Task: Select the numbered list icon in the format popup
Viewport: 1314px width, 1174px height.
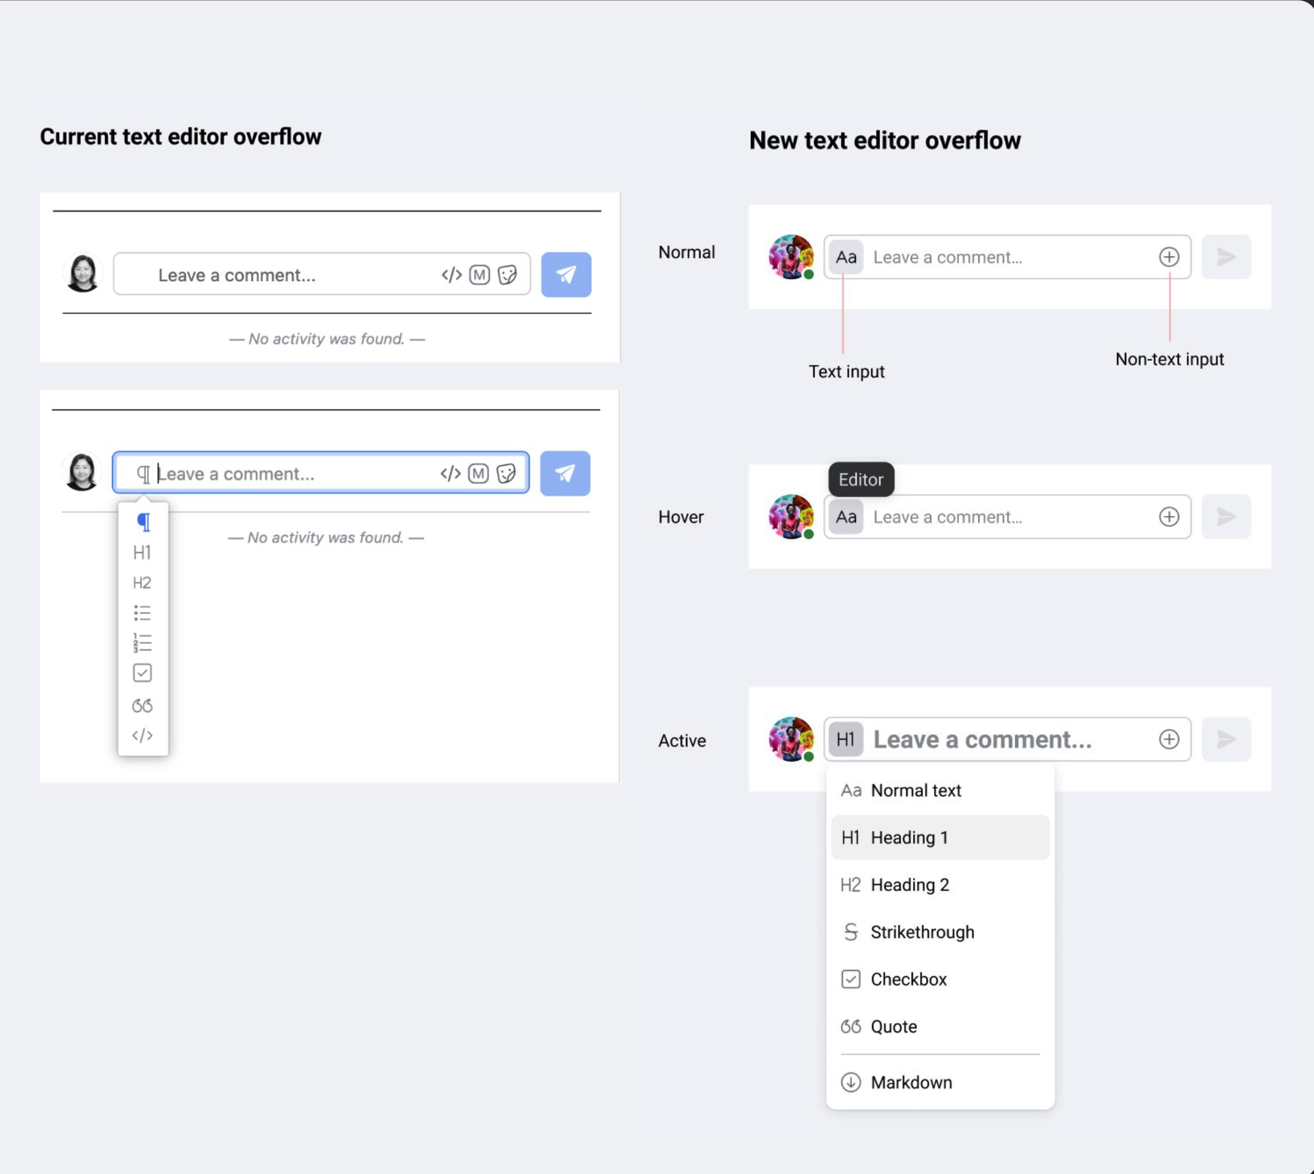Action: tap(143, 643)
